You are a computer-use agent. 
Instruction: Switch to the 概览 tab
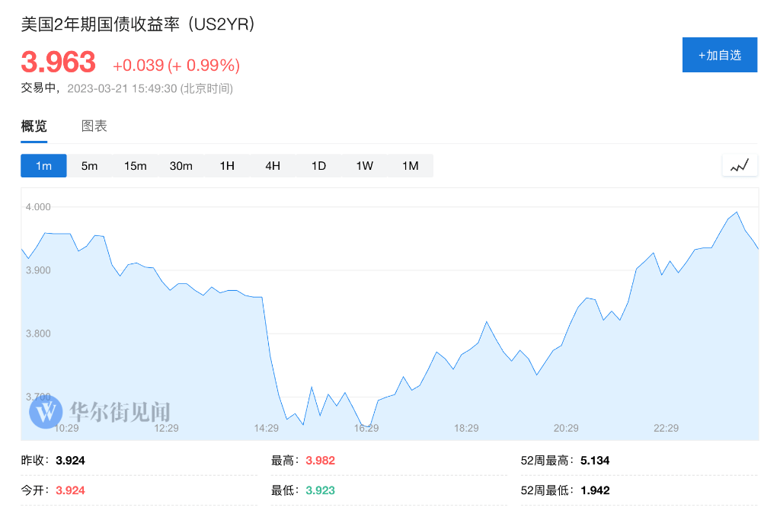click(32, 126)
